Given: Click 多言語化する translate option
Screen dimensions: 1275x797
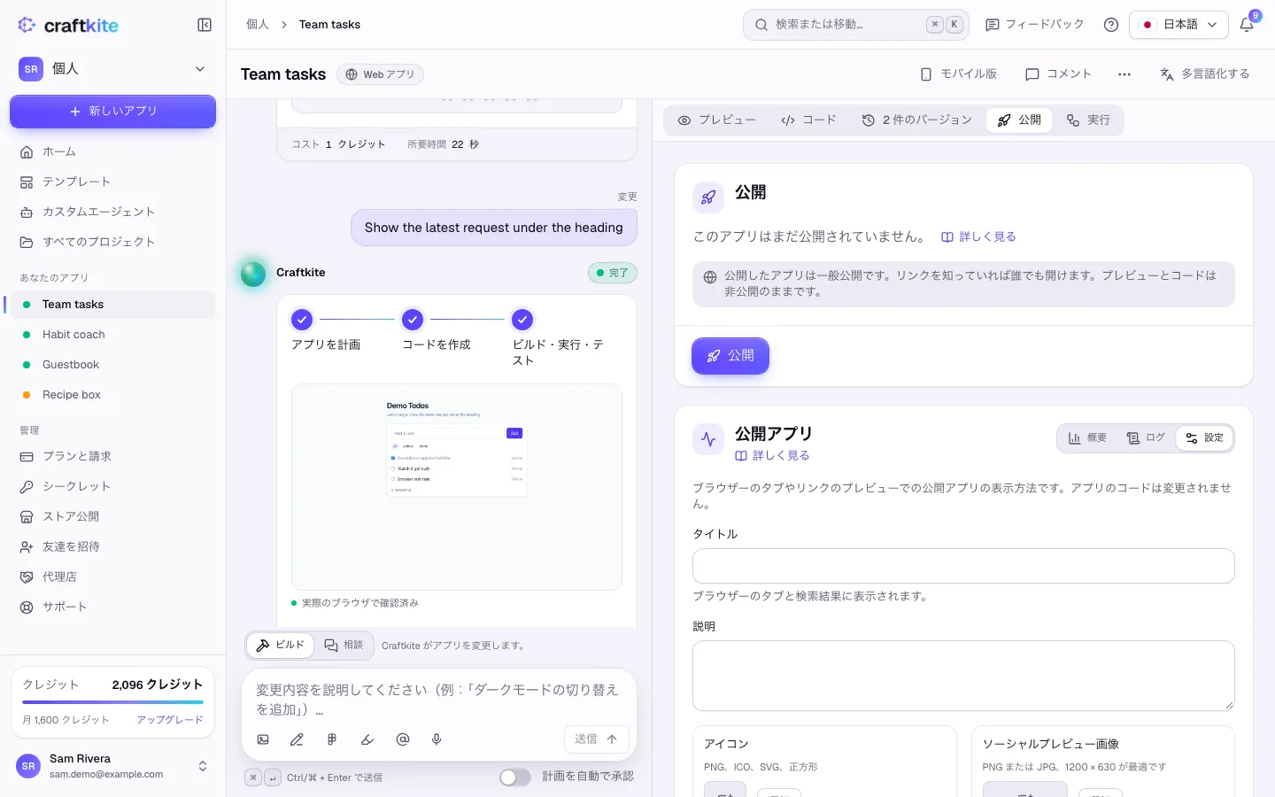Looking at the screenshot, I should tap(1205, 74).
